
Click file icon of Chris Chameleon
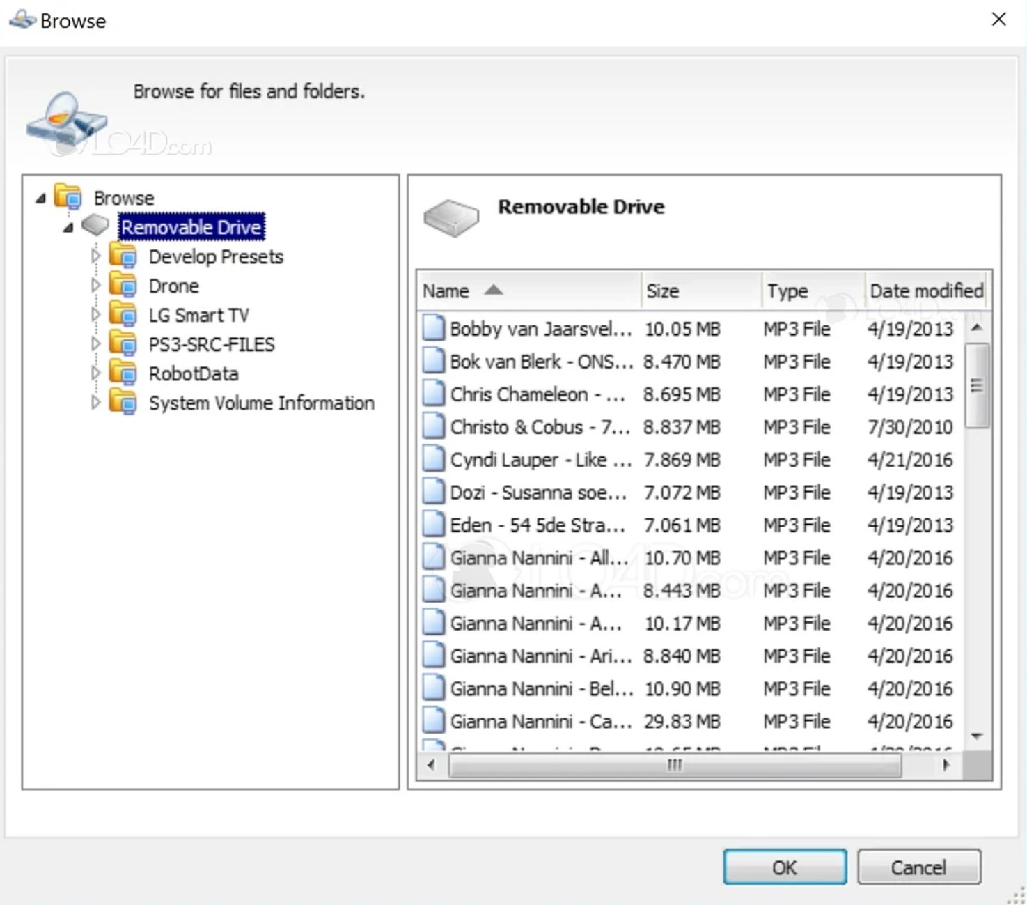click(433, 393)
